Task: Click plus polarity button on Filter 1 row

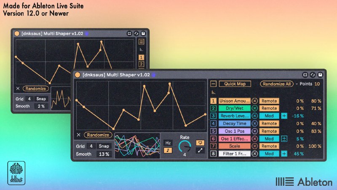Action: pos(284,154)
